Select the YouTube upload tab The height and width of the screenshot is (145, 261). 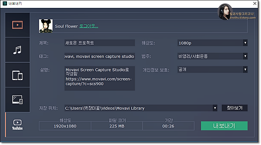17,124
